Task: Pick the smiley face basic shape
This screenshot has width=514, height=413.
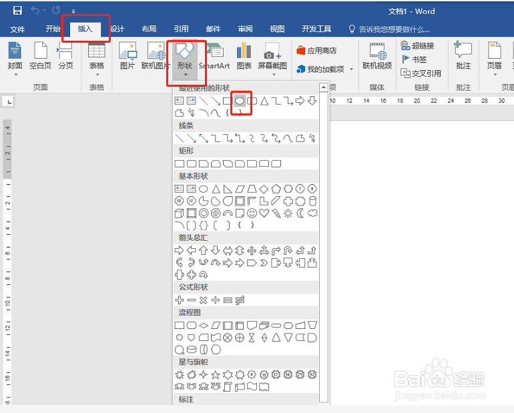Action: point(252,214)
